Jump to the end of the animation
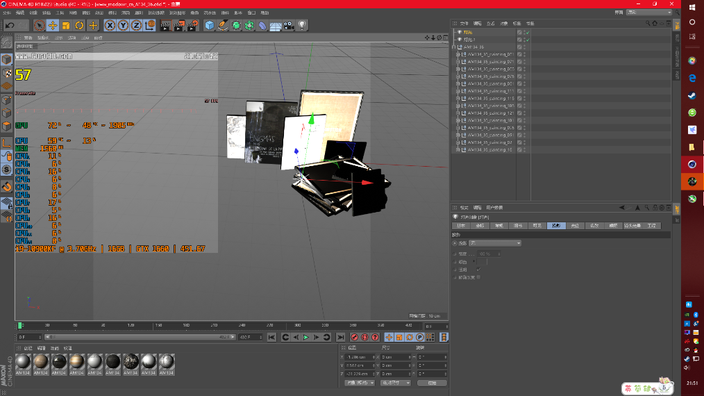704x396 pixels. [x=340, y=338]
